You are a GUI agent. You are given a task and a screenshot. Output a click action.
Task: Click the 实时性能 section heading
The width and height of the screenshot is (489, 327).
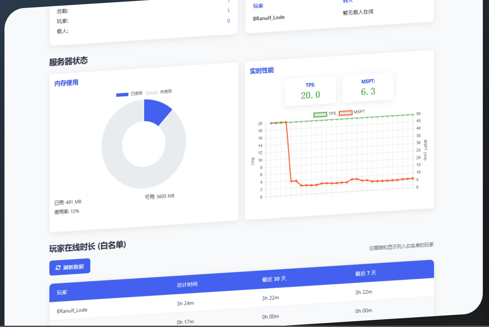(261, 71)
